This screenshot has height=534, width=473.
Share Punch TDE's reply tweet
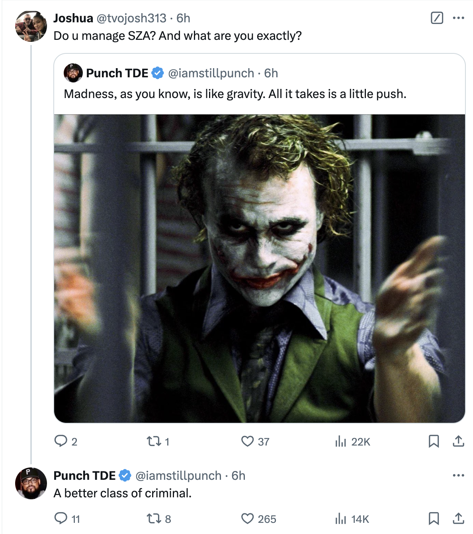[458, 518]
